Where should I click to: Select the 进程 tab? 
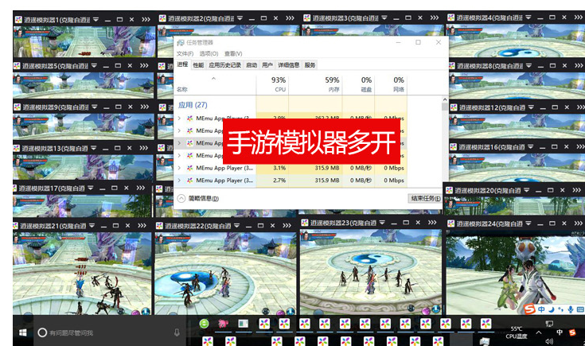click(182, 64)
